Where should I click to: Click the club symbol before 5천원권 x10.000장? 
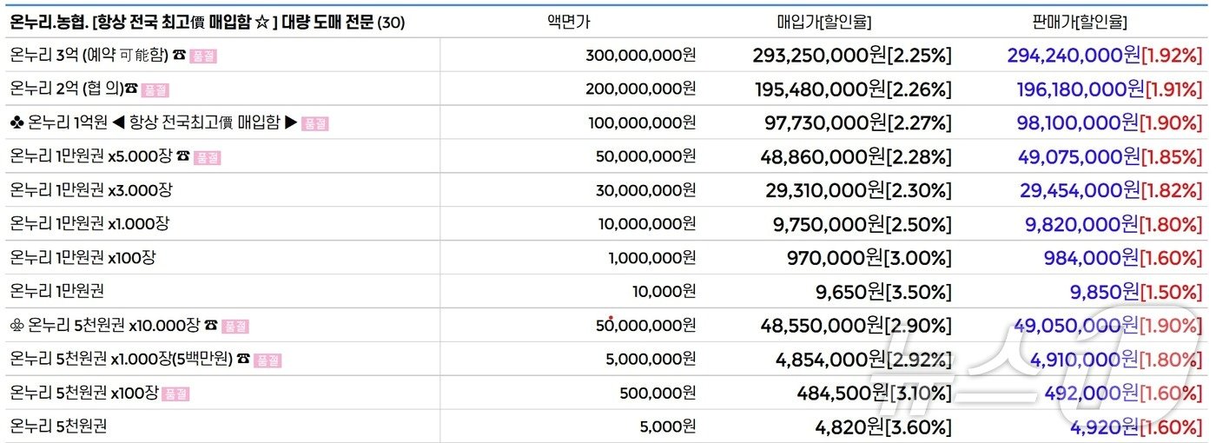pyautogui.click(x=17, y=326)
